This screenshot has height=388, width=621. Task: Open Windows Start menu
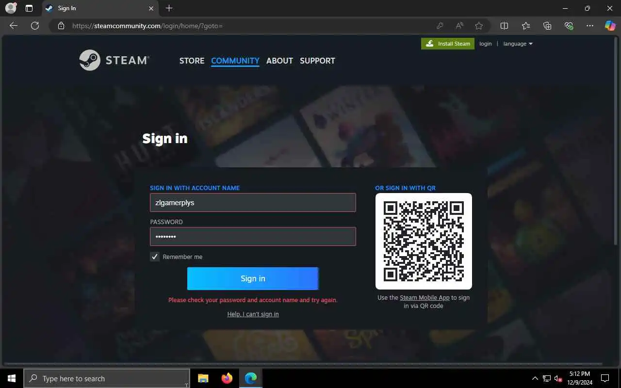coord(12,378)
